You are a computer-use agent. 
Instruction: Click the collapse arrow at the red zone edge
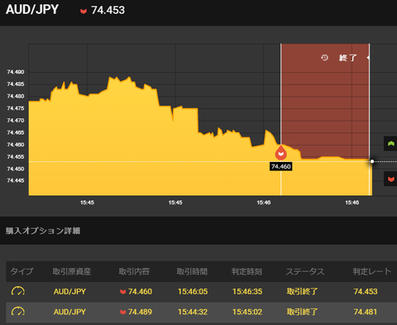368,58
